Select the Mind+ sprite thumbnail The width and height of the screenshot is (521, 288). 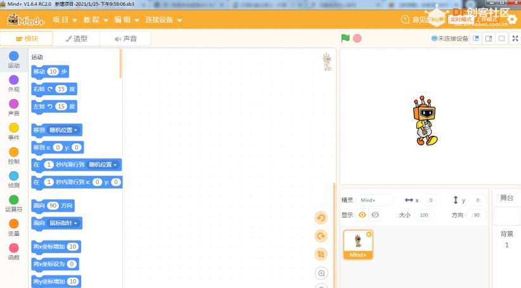358,244
